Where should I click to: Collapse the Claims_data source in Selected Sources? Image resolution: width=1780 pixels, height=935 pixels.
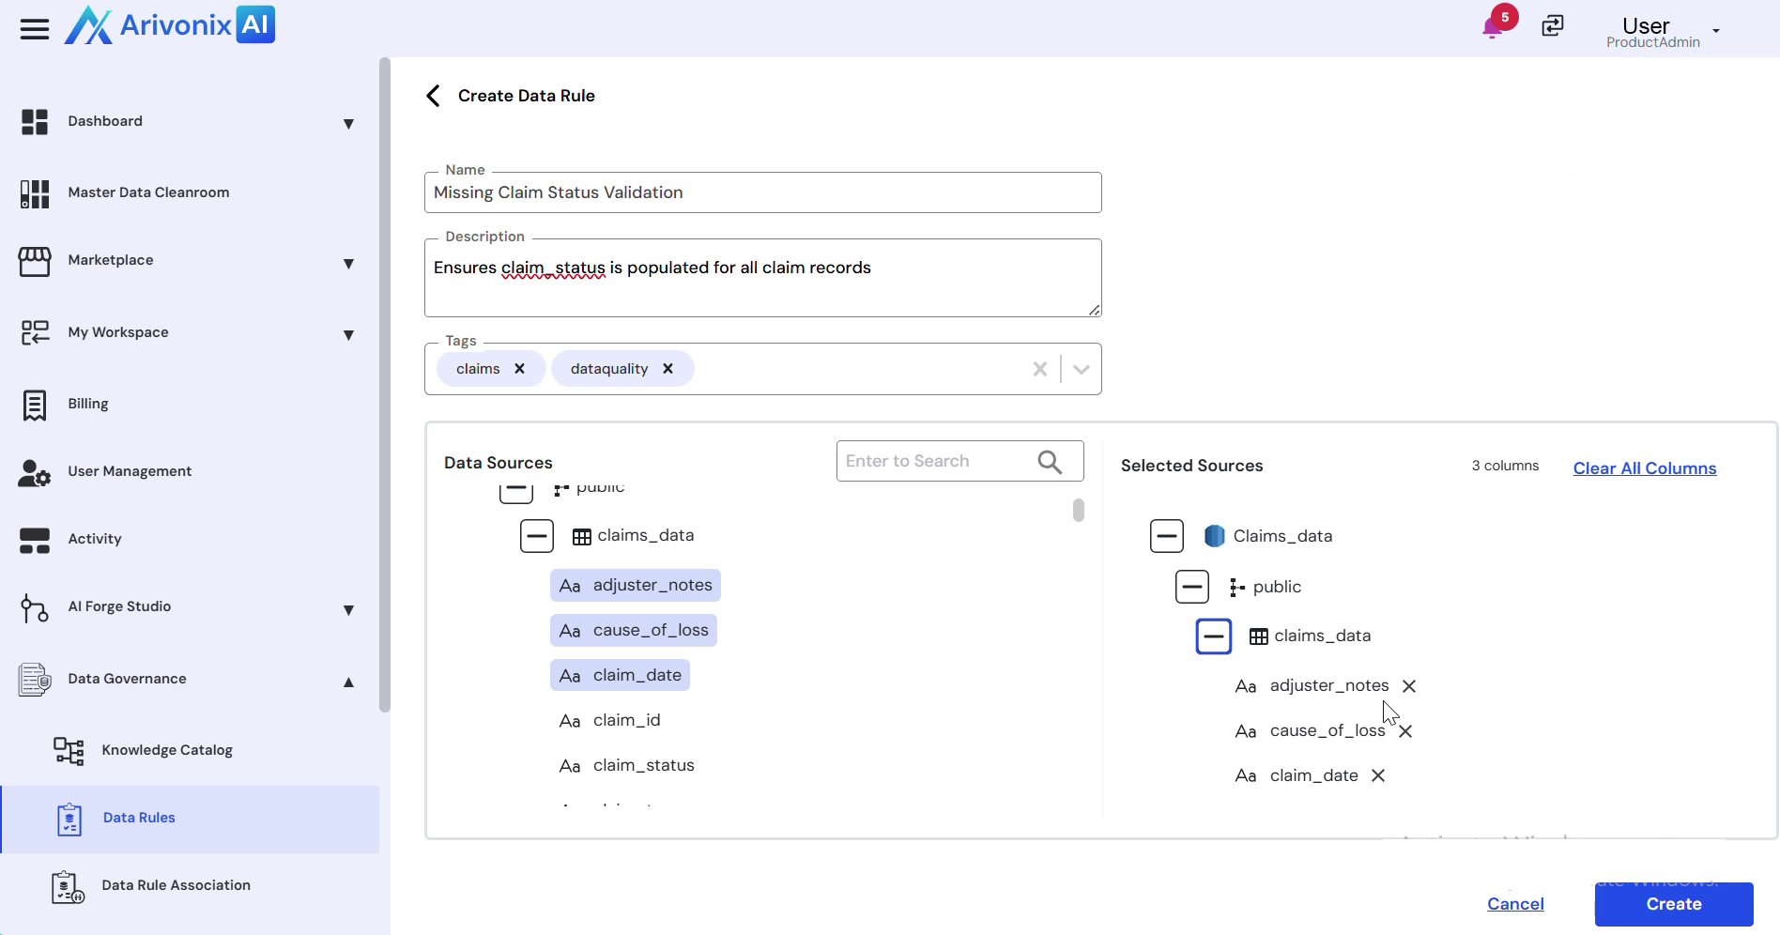click(1167, 536)
